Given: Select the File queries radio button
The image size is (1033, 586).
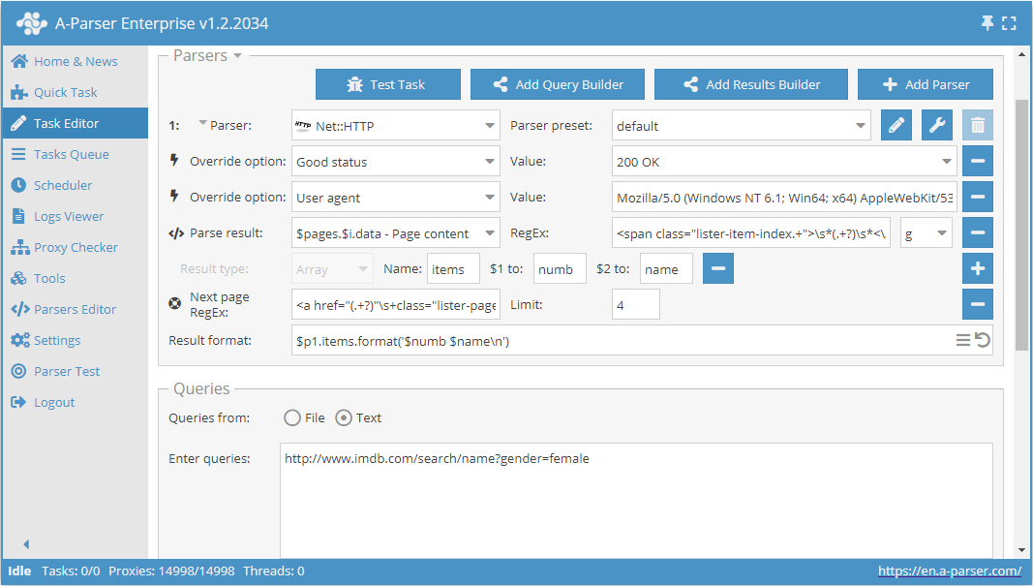Looking at the screenshot, I should (x=291, y=417).
